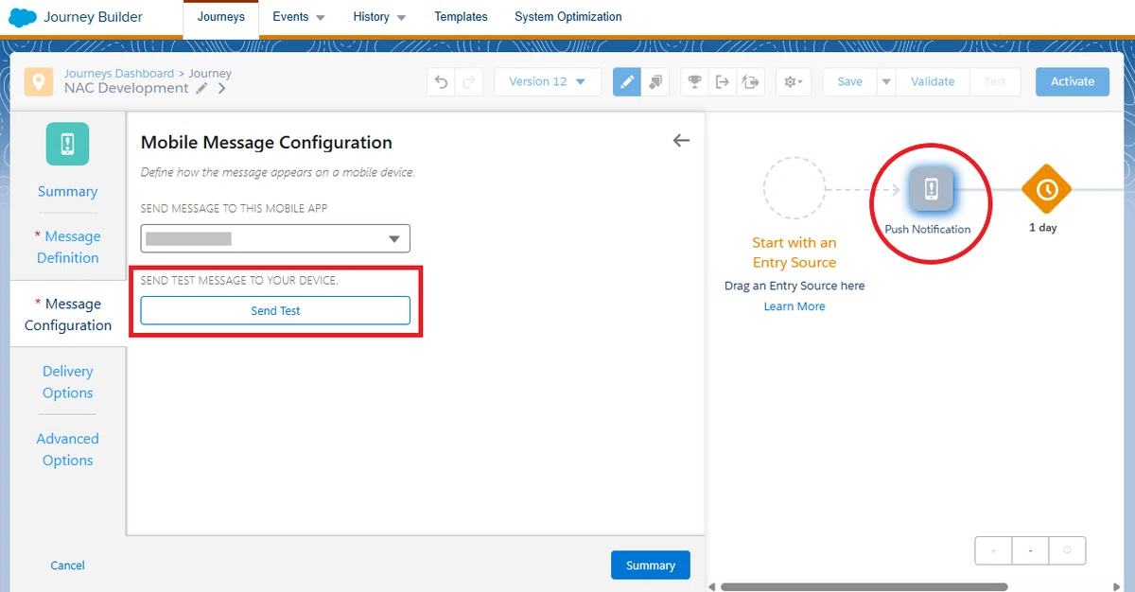Click the redo arrow icon
Viewport: 1135px width, 592px height.
469,81
